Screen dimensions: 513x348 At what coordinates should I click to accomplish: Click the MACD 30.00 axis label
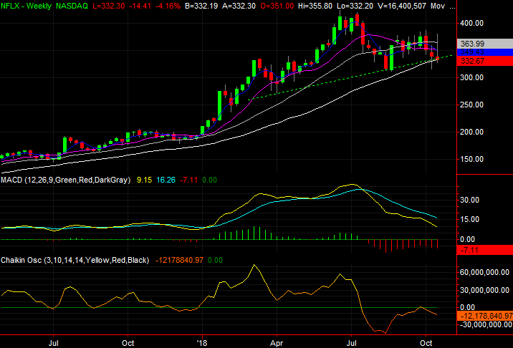click(x=469, y=200)
